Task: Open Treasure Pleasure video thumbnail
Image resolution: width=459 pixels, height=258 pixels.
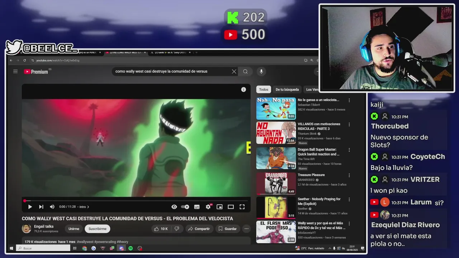Action: [x=276, y=183]
